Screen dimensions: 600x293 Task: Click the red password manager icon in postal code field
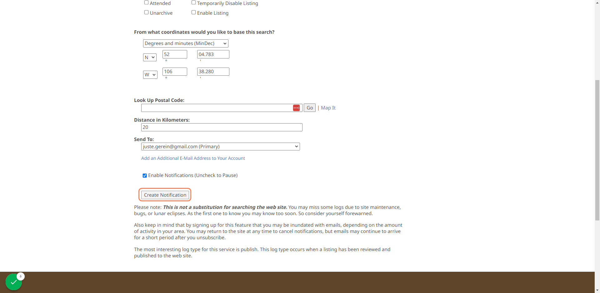pyautogui.click(x=296, y=108)
